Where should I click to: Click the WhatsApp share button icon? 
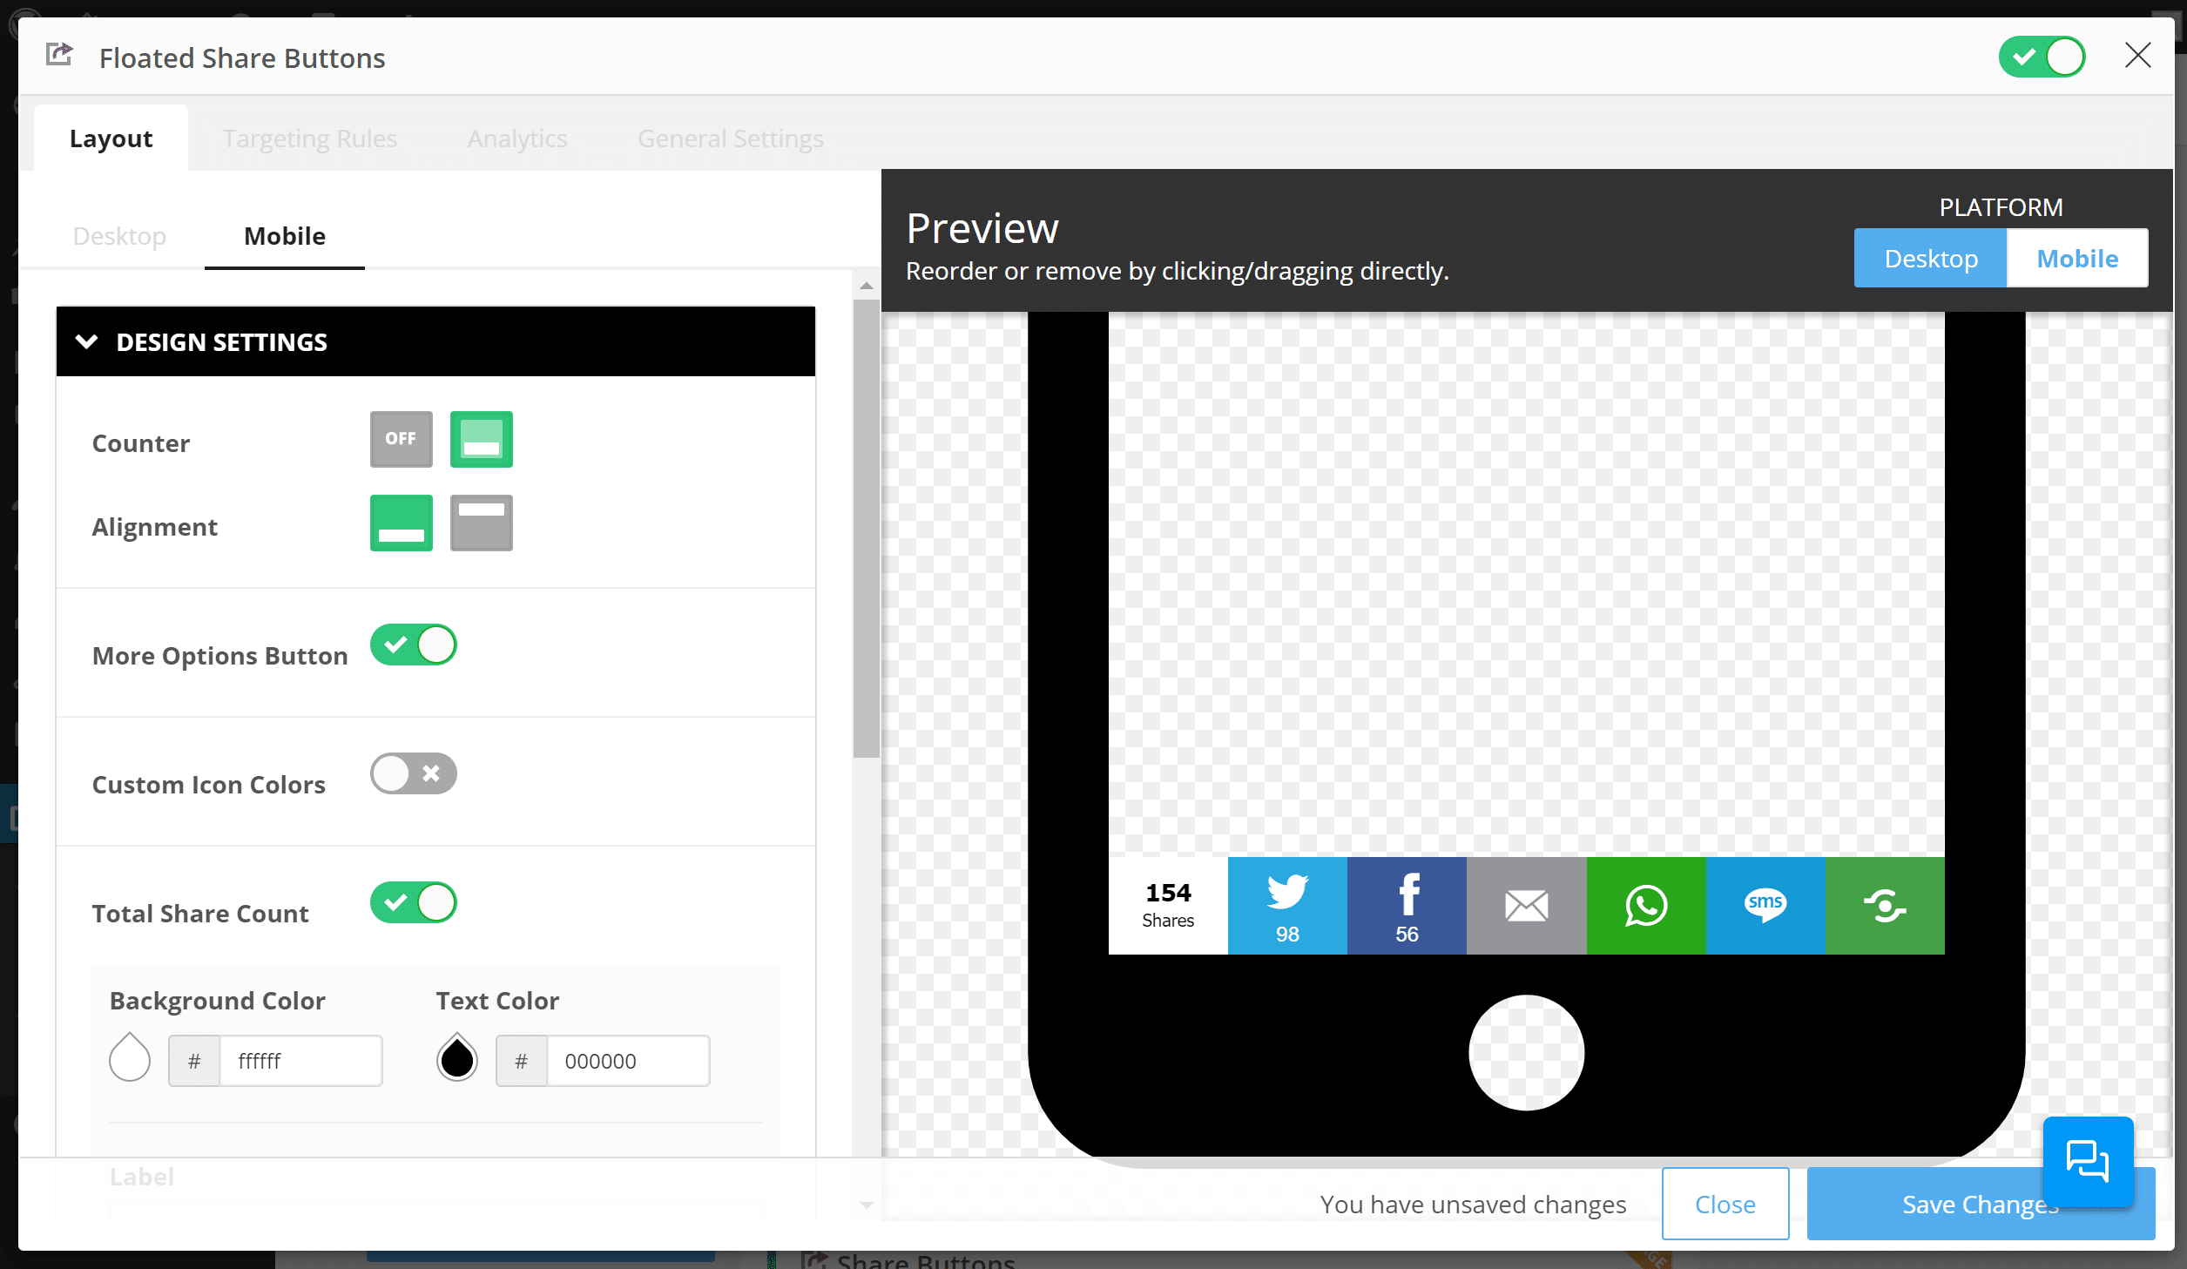click(x=1646, y=905)
